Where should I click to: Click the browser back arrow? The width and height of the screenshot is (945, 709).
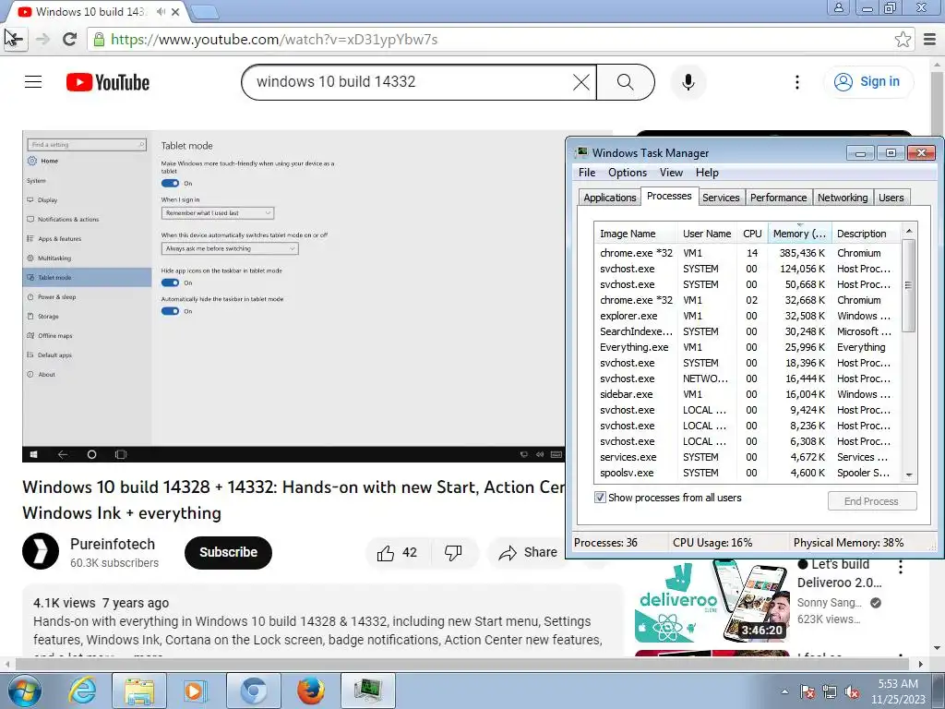coord(14,39)
